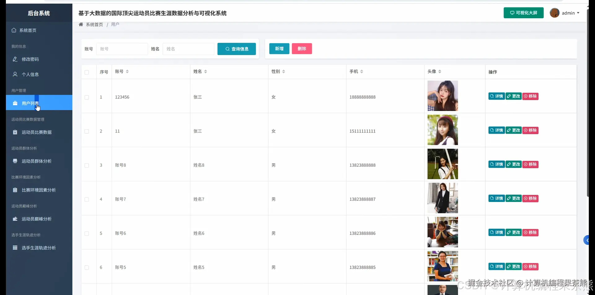Sort the table by 性别 column
This screenshot has height=295, width=595.
point(284,72)
